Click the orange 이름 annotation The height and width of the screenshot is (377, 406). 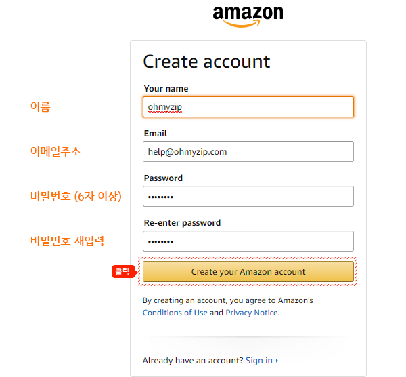40,106
